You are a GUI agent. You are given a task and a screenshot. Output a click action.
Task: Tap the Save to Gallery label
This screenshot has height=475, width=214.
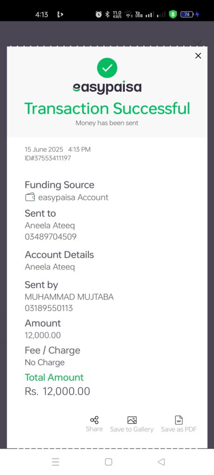pos(132,429)
